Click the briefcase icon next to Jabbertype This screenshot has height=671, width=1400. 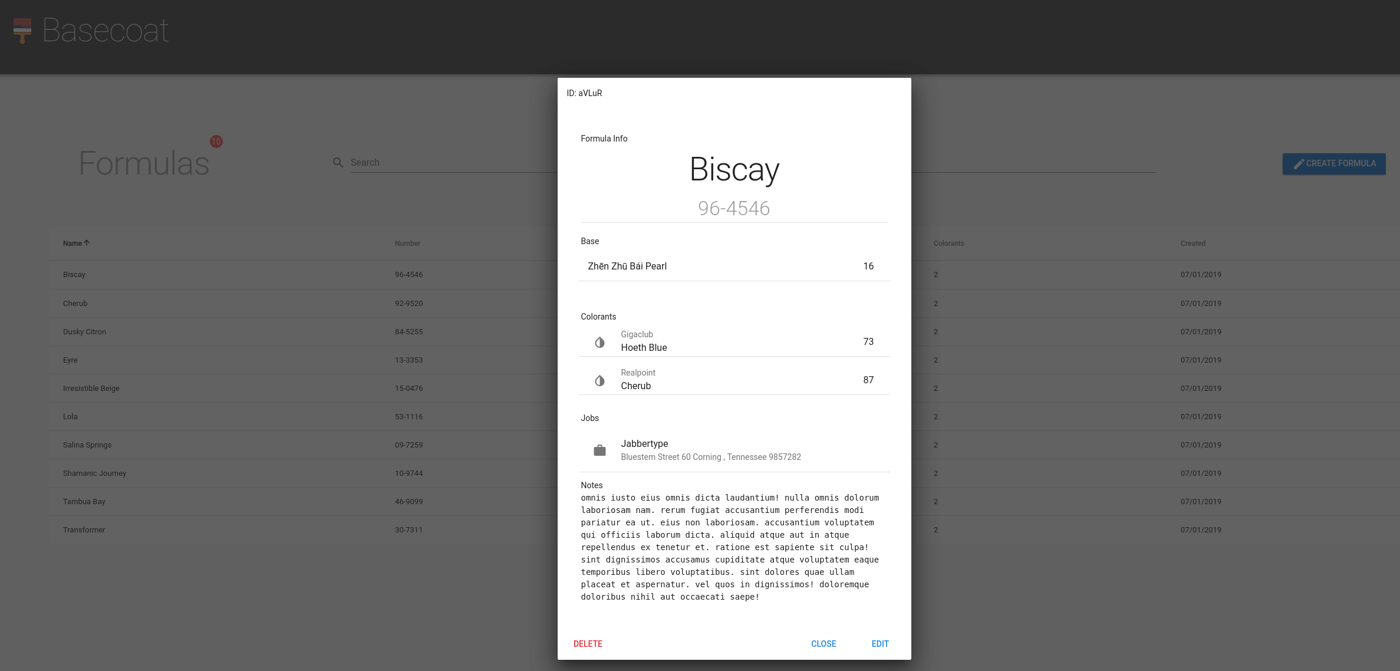click(600, 450)
